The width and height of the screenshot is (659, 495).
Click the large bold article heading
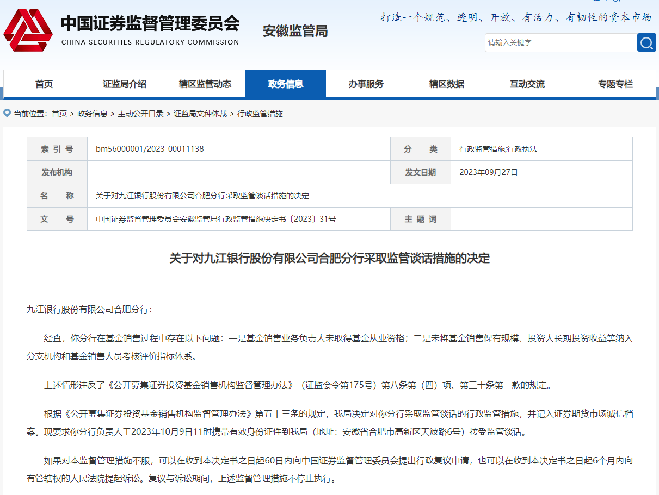(330, 258)
